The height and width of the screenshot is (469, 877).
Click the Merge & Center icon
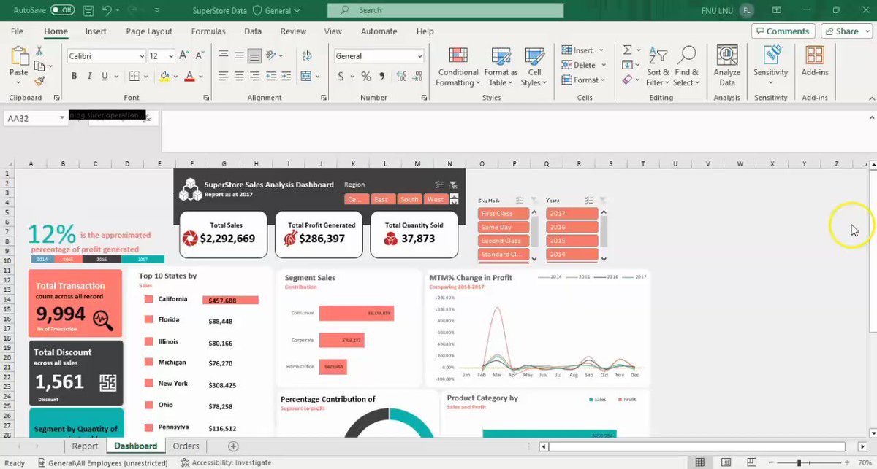308,77
